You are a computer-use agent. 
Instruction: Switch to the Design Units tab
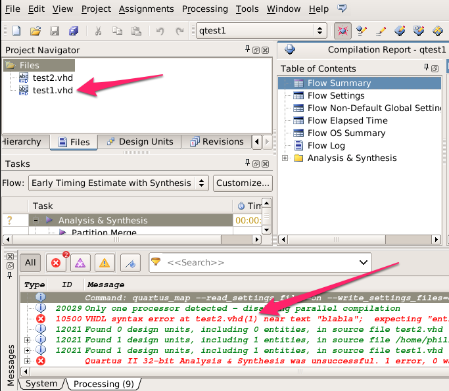[140, 142]
